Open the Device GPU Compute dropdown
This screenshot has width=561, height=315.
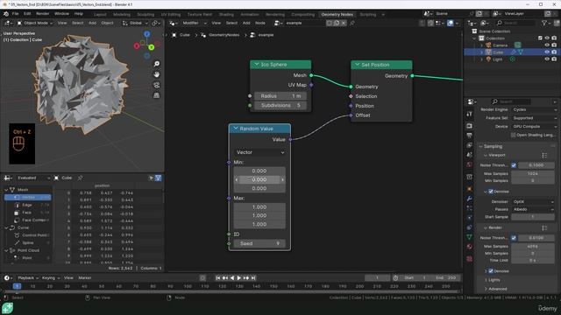(x=534, y=127)
